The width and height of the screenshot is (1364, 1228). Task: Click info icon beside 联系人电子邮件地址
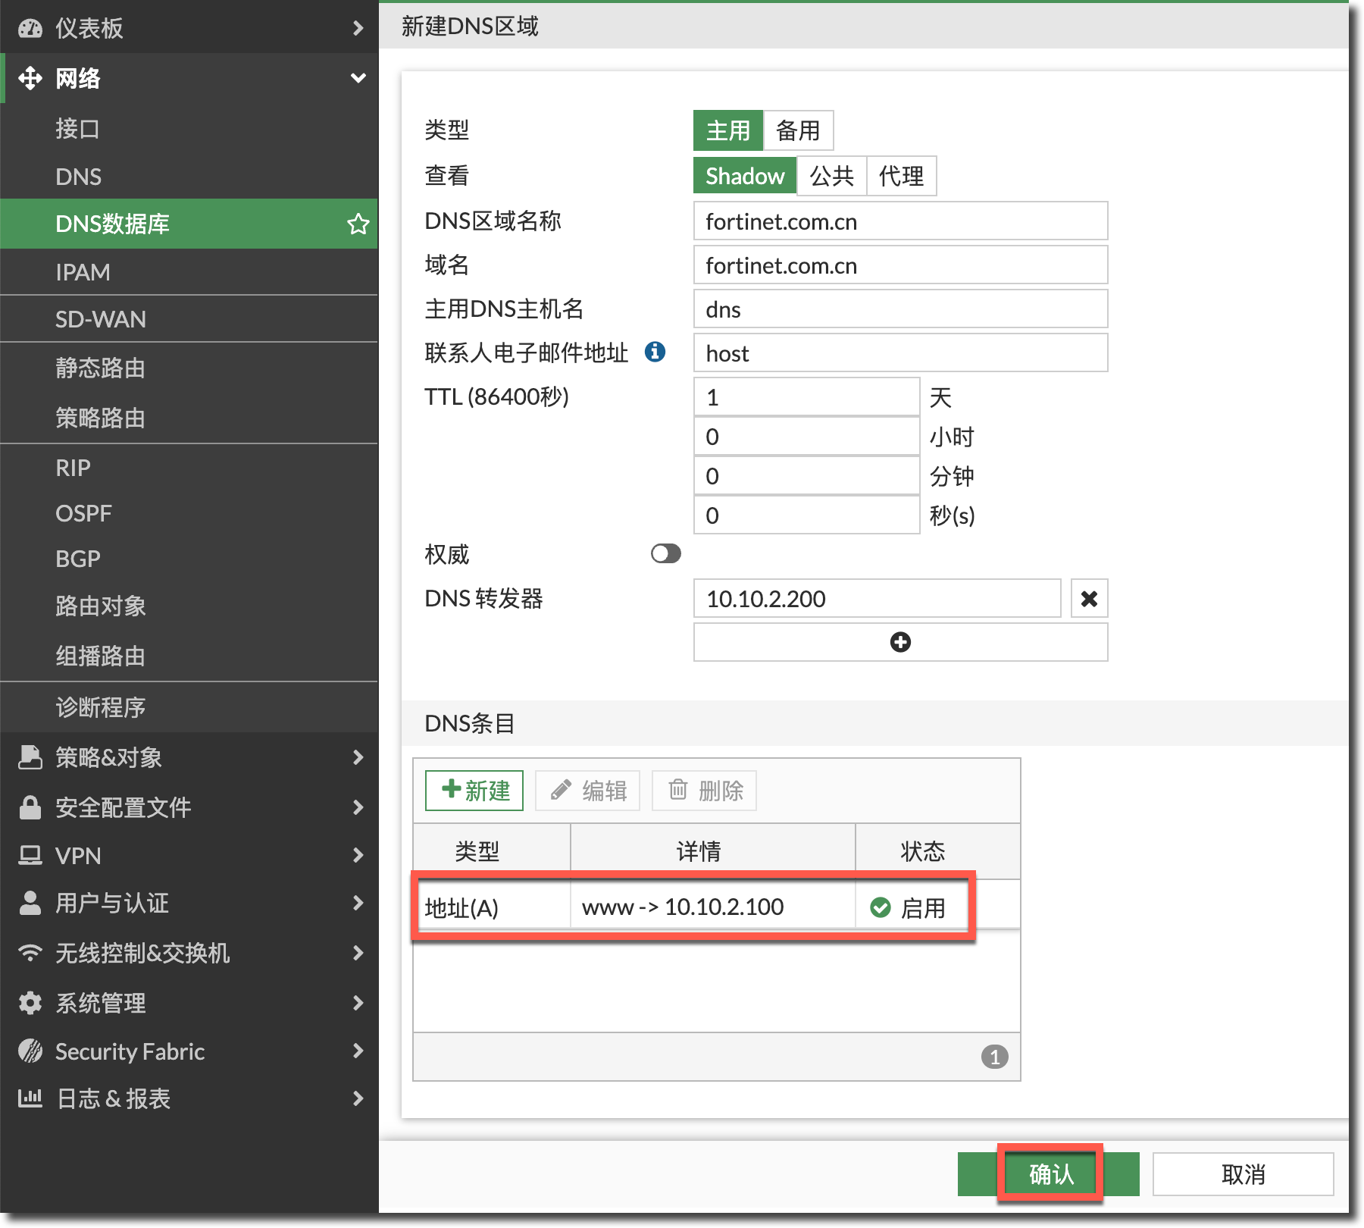pos(655,352)
